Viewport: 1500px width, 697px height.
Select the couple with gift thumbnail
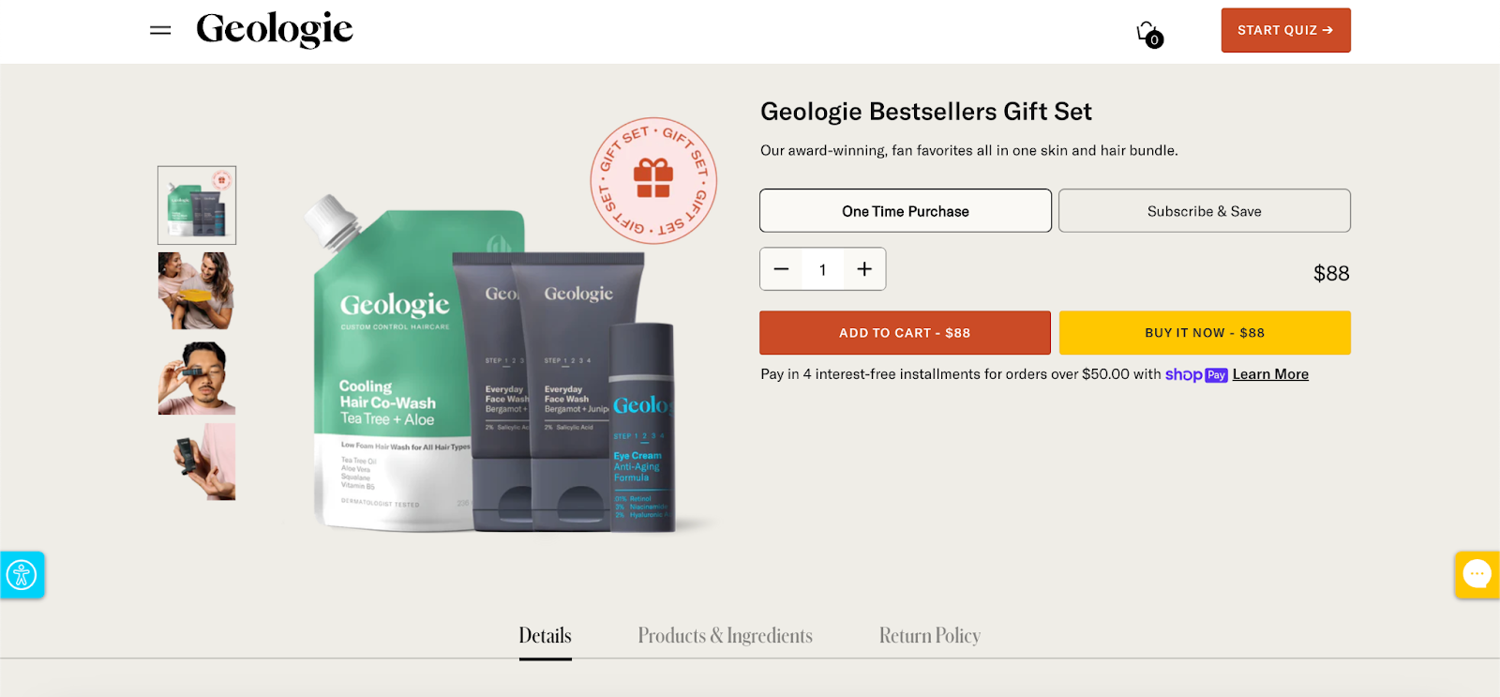[x=197, y=291]
